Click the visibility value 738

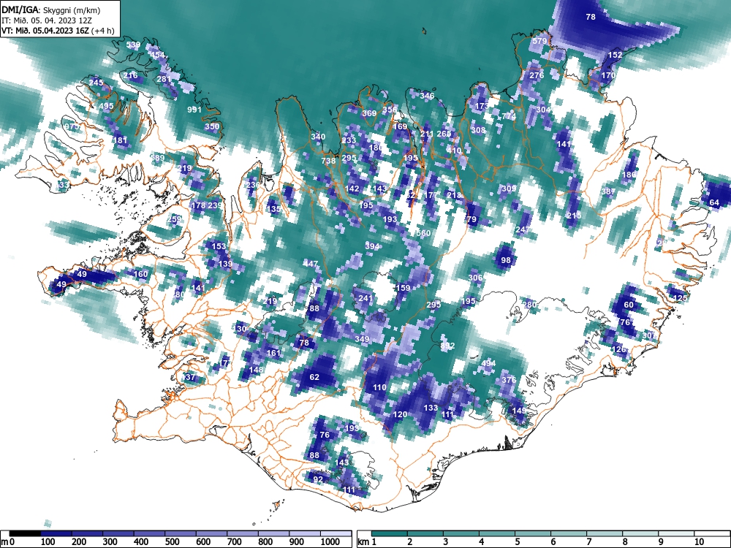pos(329,160)
